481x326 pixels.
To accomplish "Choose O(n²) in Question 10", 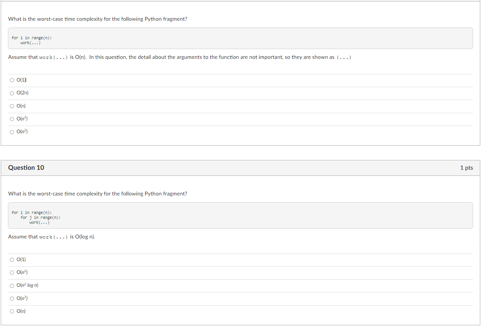I will (12, 272).
